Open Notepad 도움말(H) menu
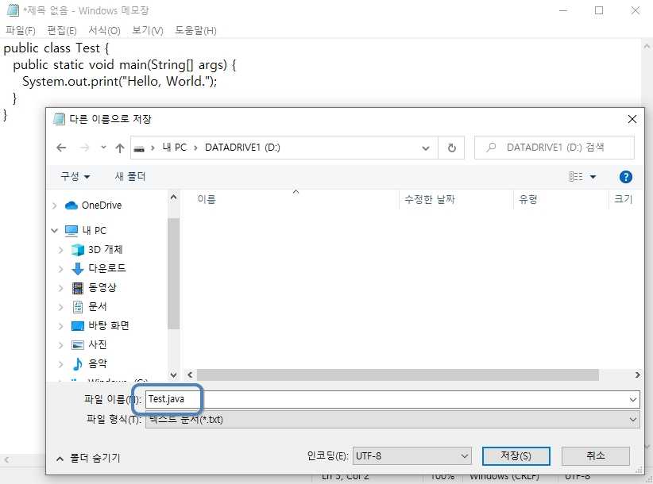Viewport: 653px width, 484px height. click(195, 30)
